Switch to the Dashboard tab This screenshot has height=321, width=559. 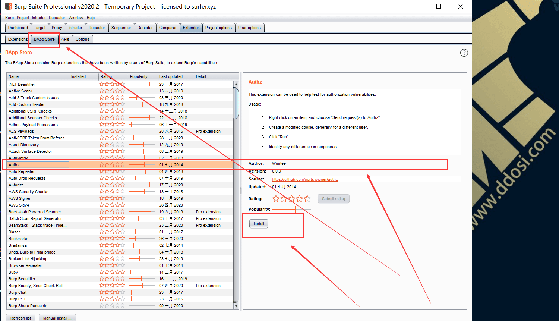pyautogui.click(x=18, y=28)
